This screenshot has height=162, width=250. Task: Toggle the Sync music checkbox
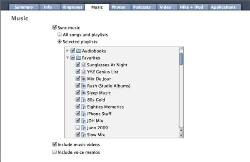click(x=54, y=27)
